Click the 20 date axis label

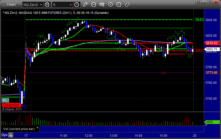point(195,136)
